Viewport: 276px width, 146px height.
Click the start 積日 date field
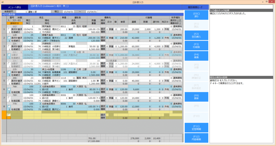click(69, 12)
